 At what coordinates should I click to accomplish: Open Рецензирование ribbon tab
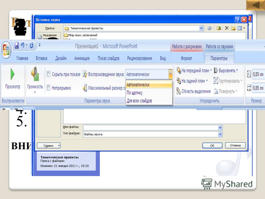pos(139,58)
